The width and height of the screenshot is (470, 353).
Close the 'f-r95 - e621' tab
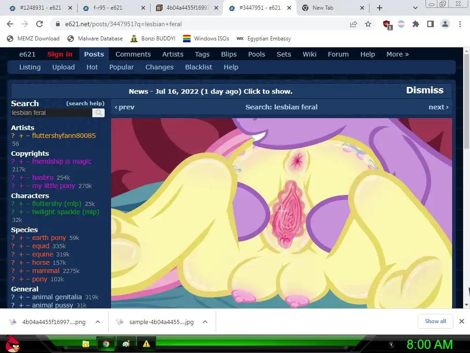pos(143,8)
